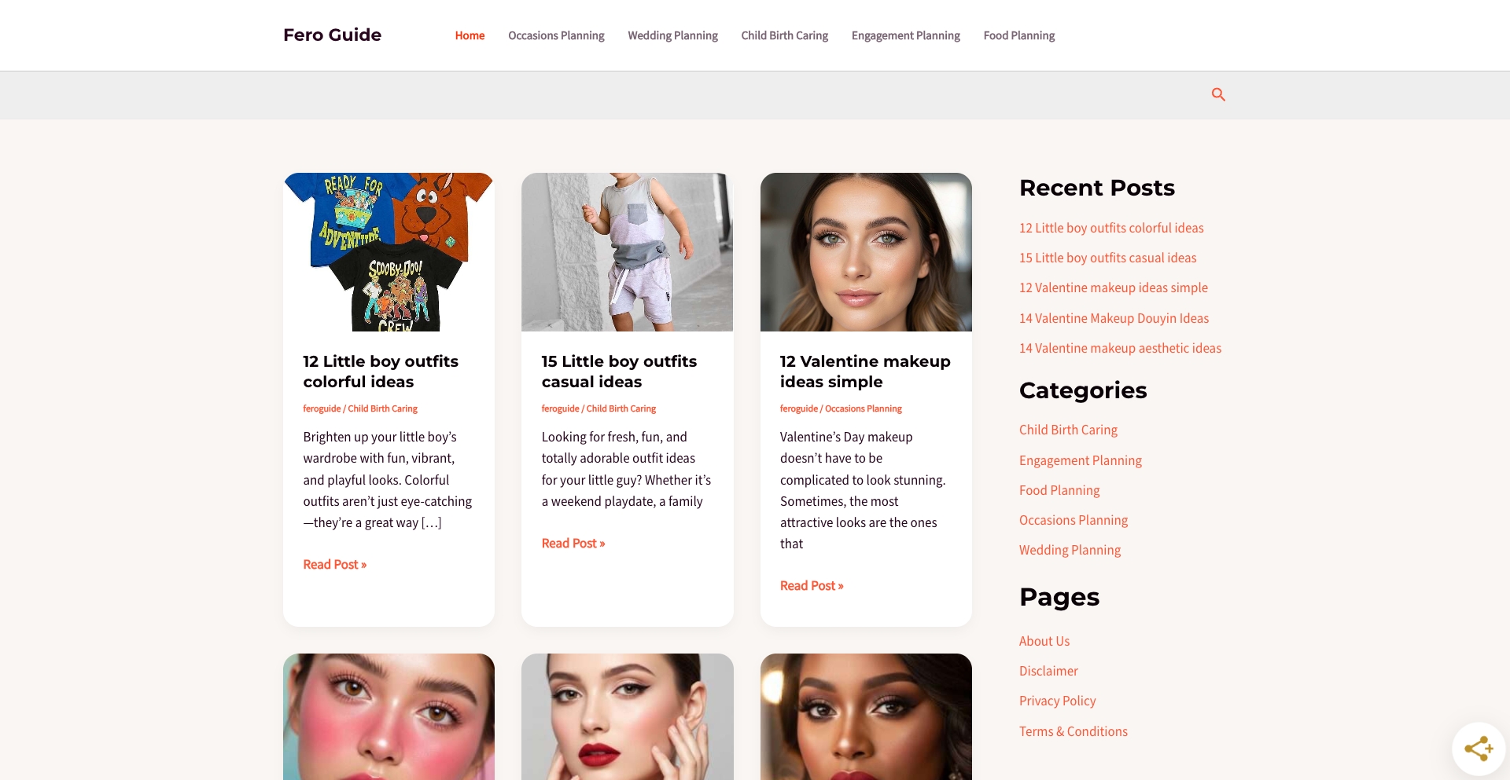The width and height of the screenshot is (1510, 780).
Task: Select Child Birth Caring category under colorful outfits post
Action: [382, 408]
